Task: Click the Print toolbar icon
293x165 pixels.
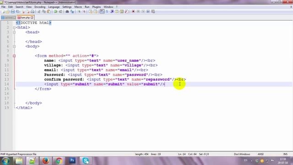Action: [33, 11]
